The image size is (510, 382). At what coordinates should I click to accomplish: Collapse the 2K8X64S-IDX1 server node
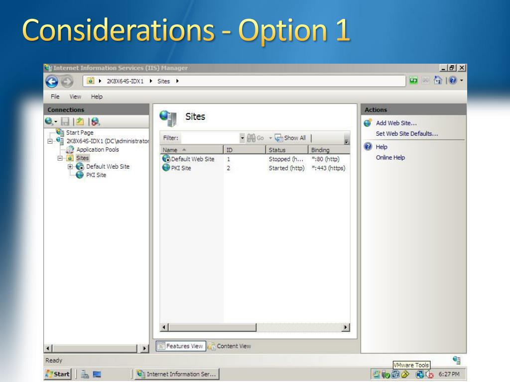coord(50,141)
